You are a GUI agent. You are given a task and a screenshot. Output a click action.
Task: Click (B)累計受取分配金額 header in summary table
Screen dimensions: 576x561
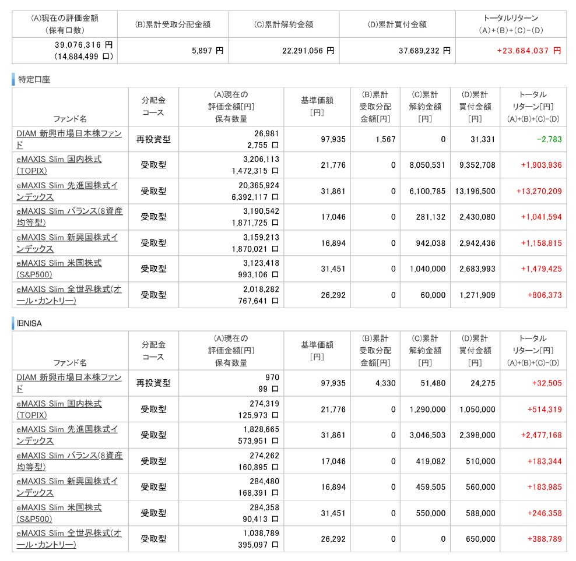pos(173,24)
